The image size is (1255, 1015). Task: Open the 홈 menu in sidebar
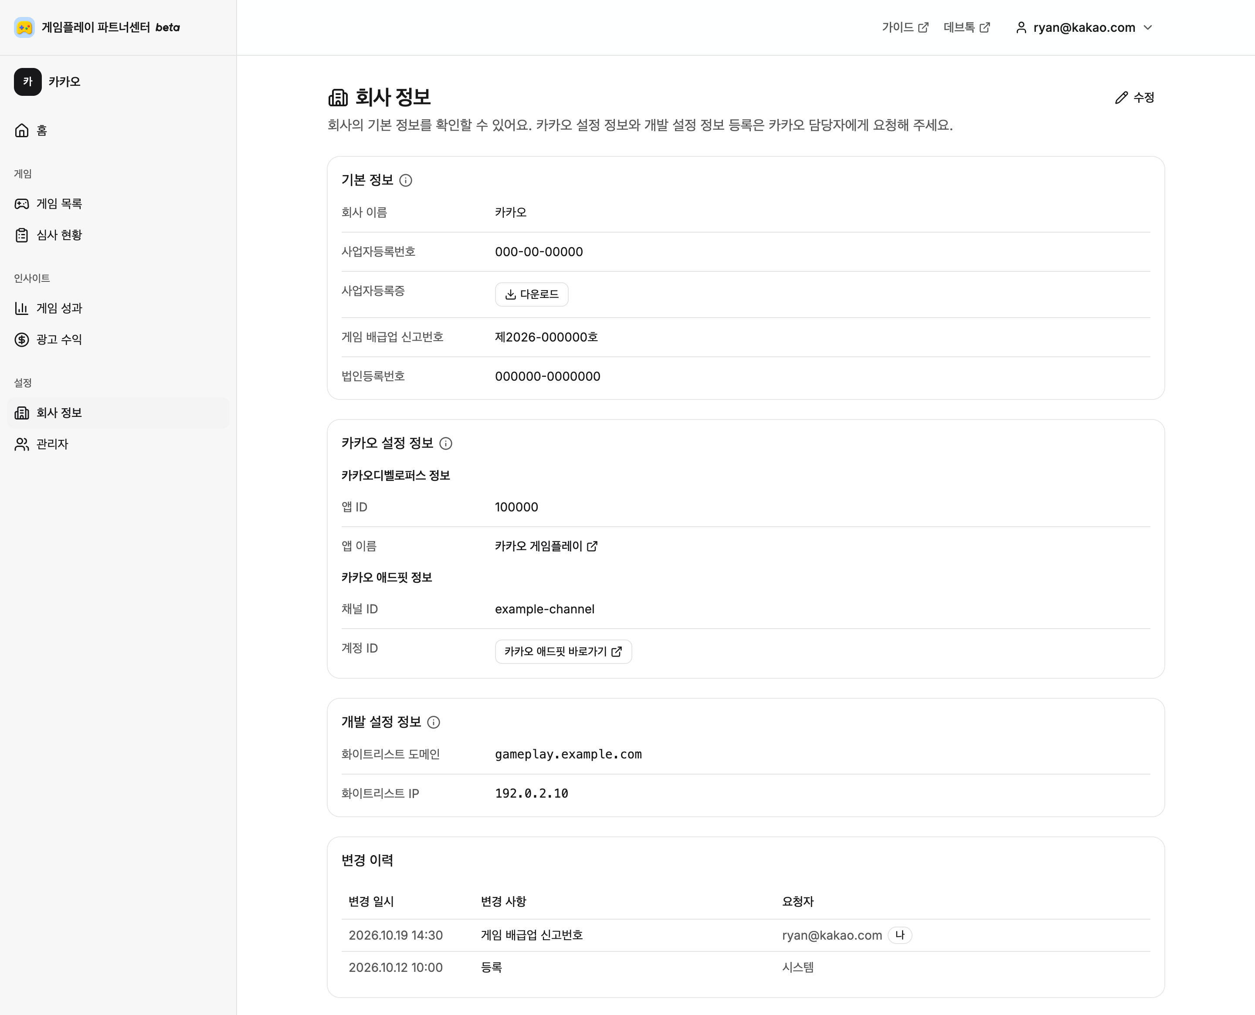(x=118, y=130)
